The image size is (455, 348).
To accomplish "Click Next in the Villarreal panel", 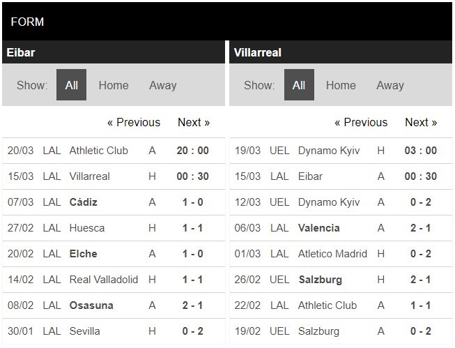I will (421, 122).
